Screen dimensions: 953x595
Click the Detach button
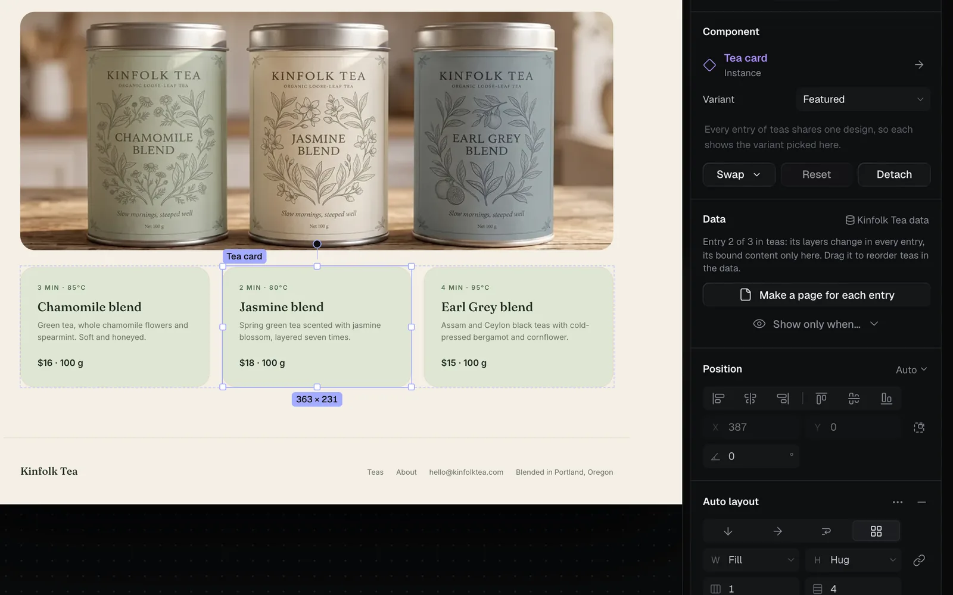coord(894,174)
